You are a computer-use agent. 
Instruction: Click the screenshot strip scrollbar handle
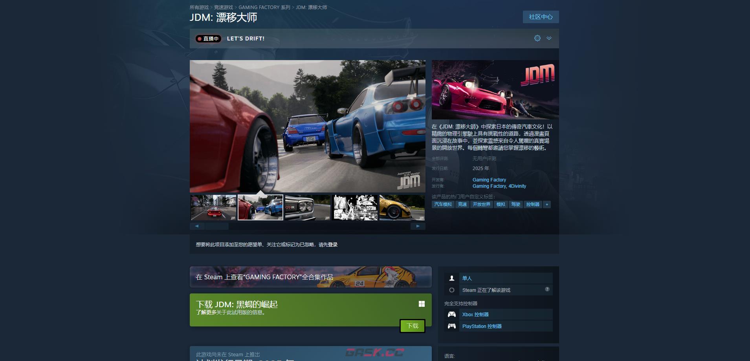coord(217,226)
